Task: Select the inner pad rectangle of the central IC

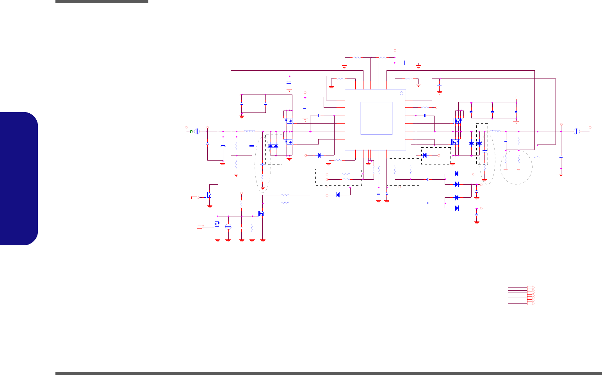Action: pyautogui.click(x=376, y=118)
